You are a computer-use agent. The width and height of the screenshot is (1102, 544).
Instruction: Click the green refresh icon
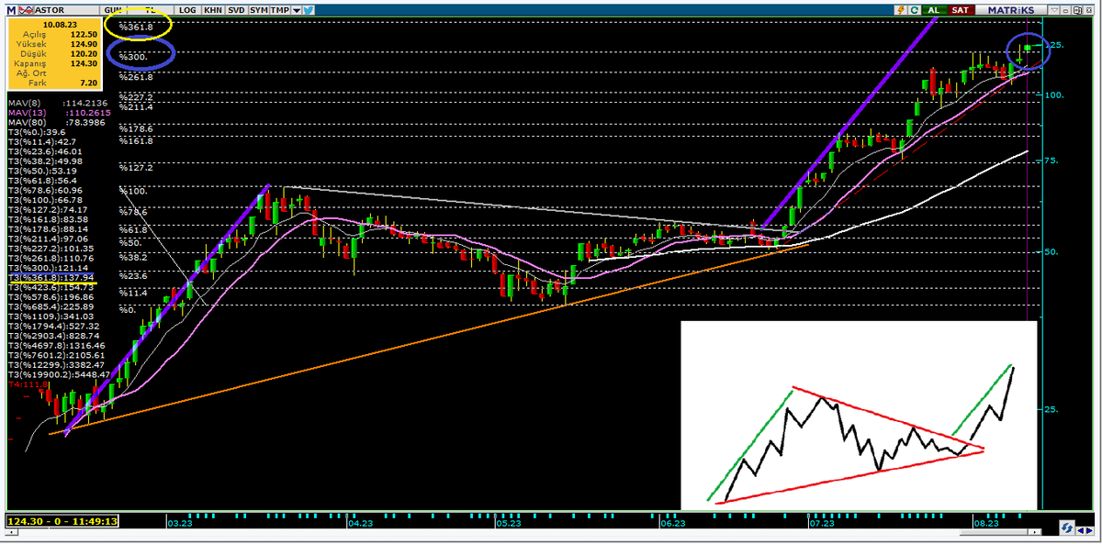(915, 10)
